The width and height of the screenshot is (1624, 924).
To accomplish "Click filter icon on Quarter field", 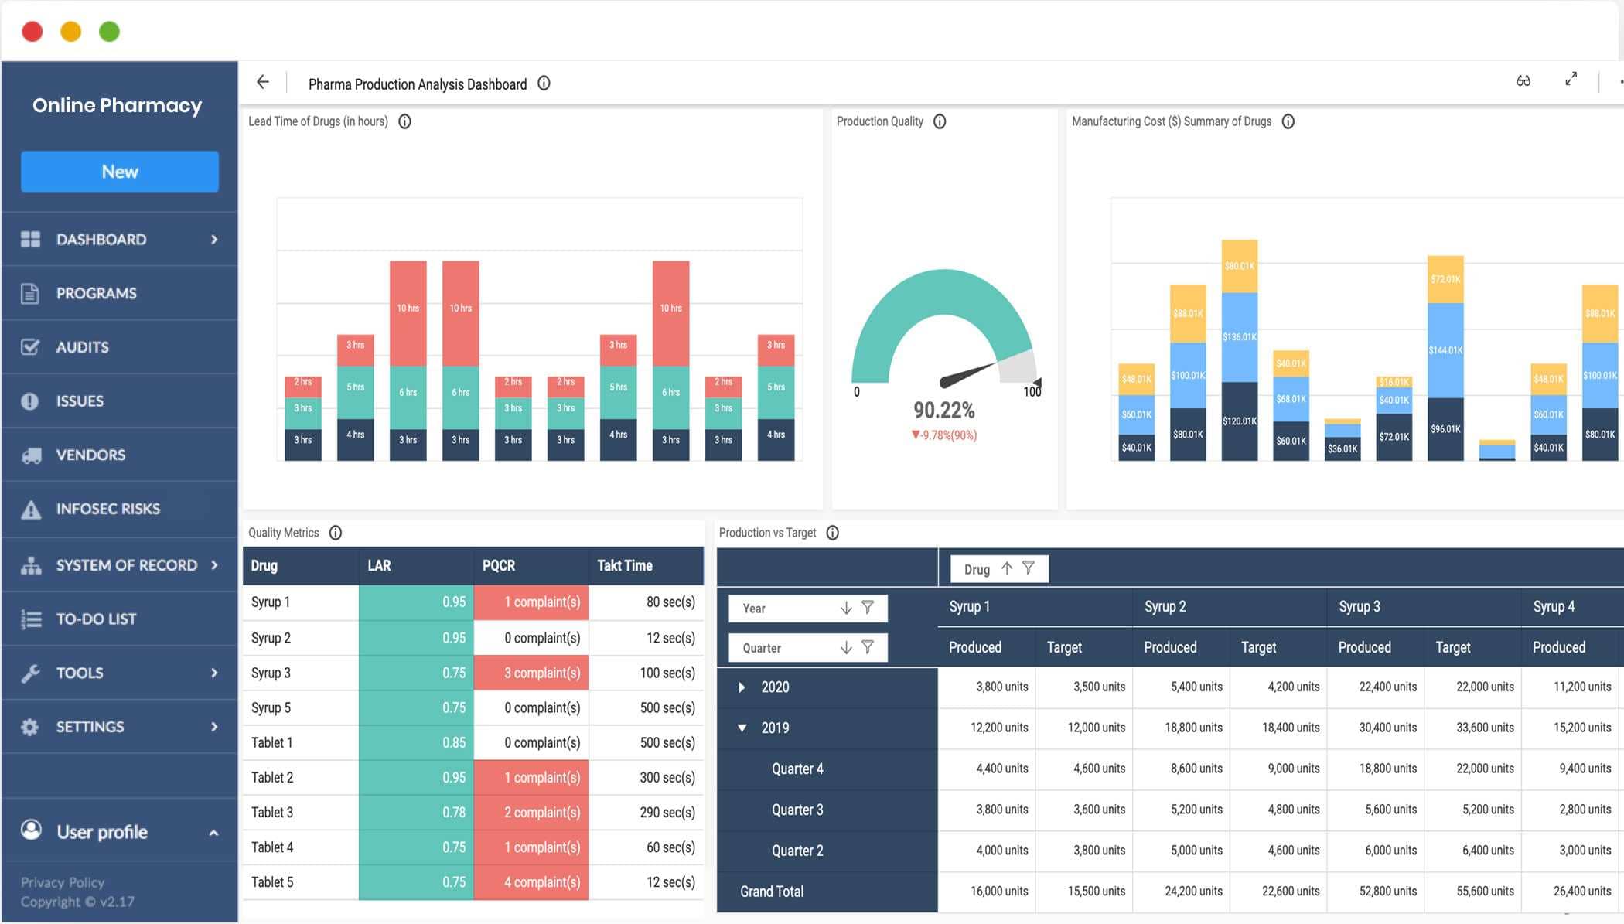I will [868, 647].
